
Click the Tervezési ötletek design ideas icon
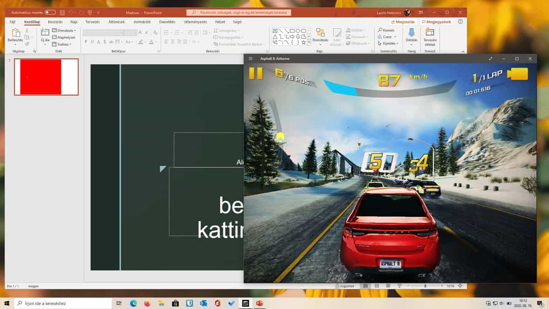430,32
